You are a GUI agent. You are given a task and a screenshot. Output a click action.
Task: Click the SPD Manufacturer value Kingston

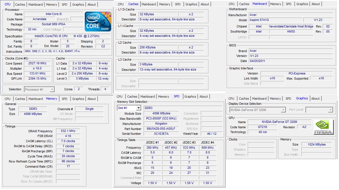[161, 124]
